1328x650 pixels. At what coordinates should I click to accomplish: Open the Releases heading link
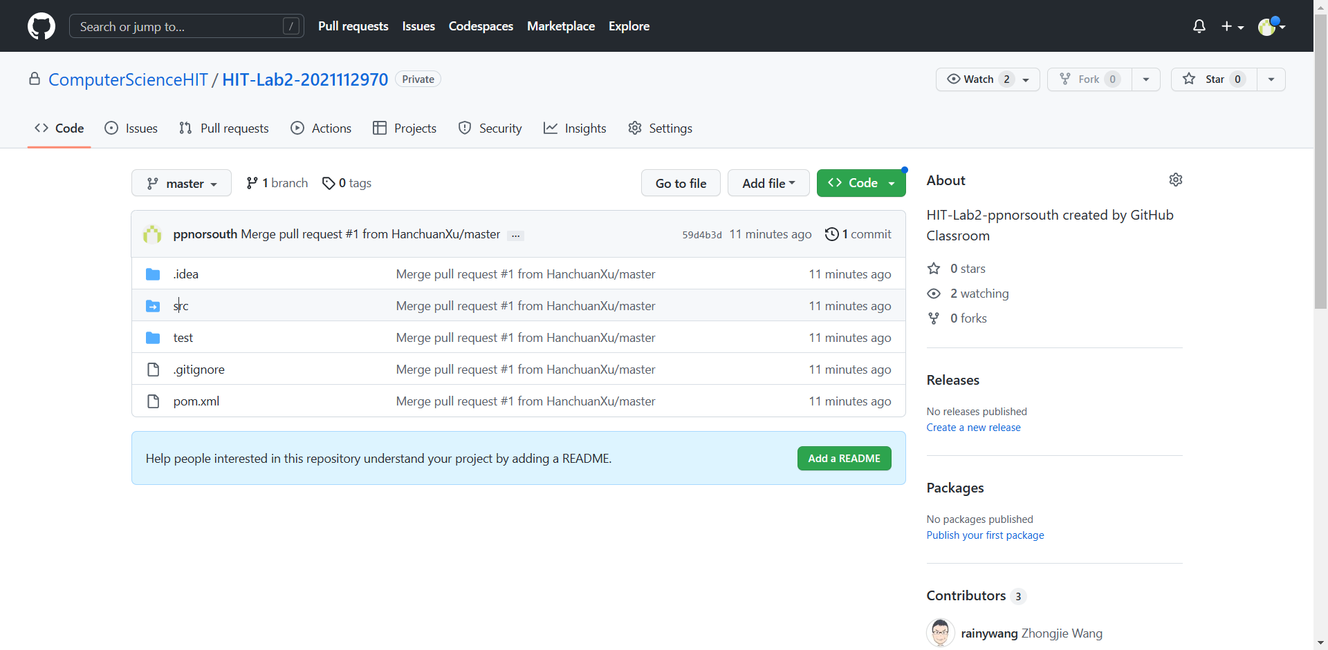pyautogui.click(x=952, y=380)
